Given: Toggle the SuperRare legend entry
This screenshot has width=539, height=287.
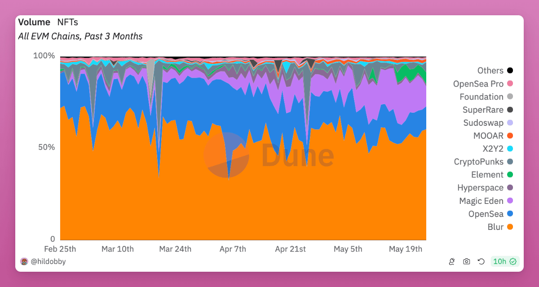Looking at the screenshot, I should pyautogui.click(x=488, y=110).
